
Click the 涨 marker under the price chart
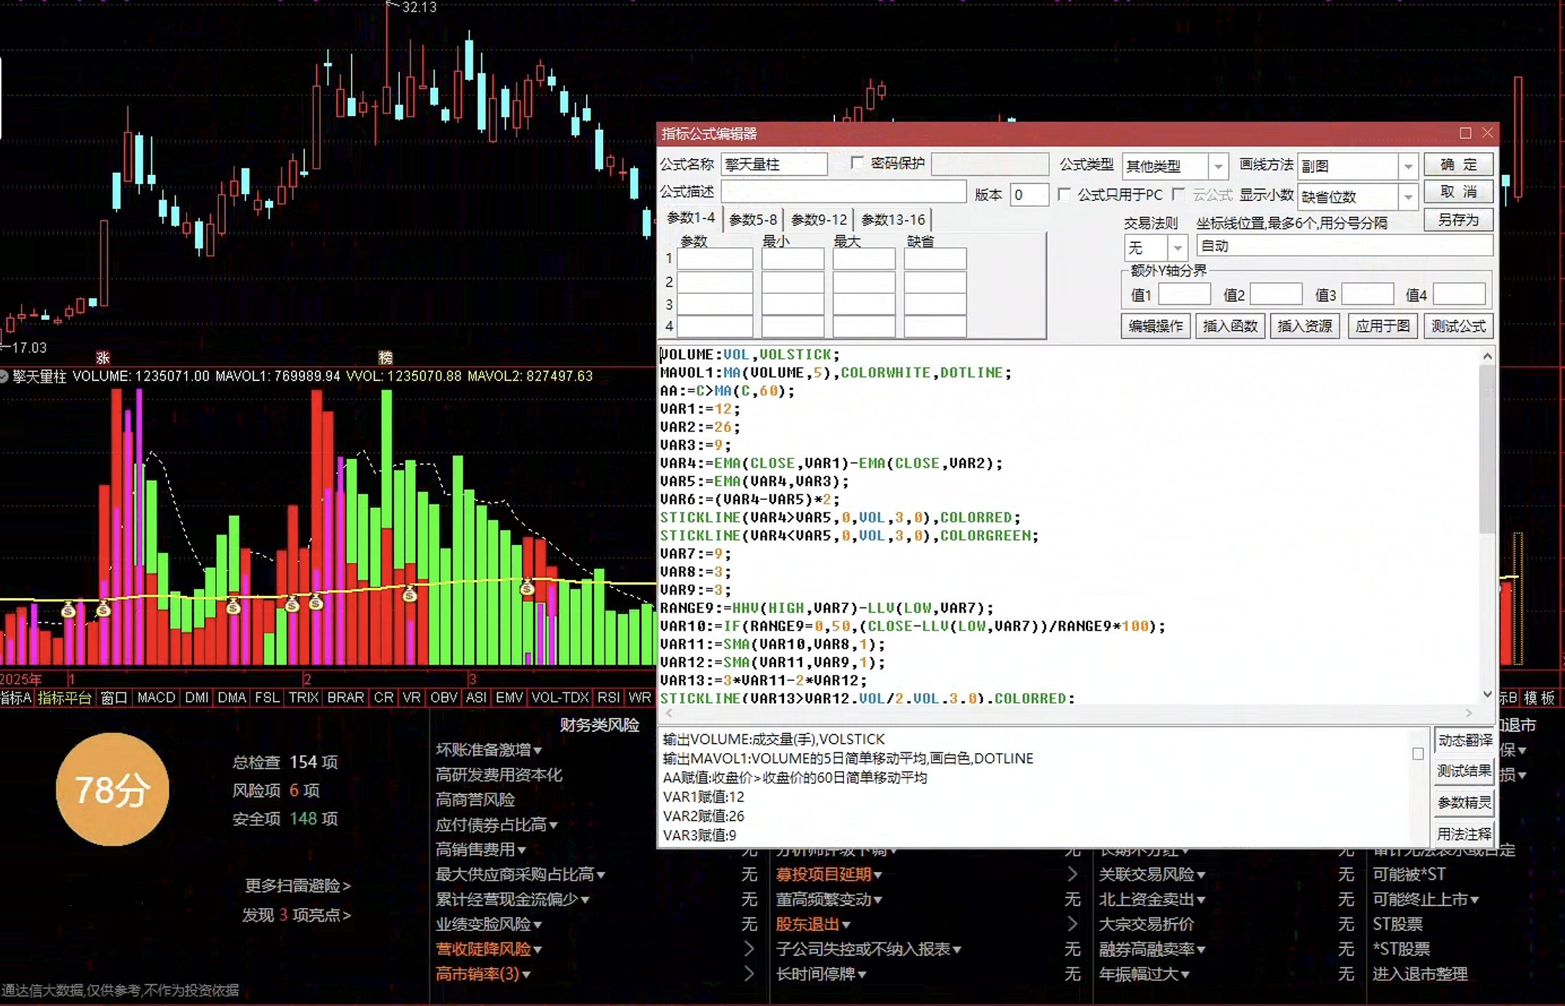tap(103, 357)
